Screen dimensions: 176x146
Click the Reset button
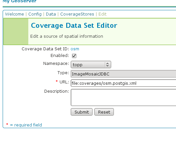click(104, 112)
